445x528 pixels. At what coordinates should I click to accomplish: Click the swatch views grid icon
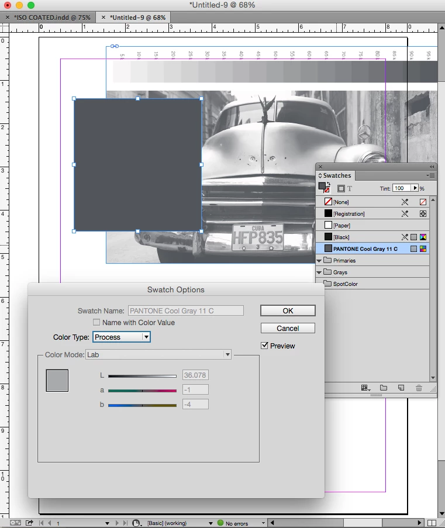point(365,388)
